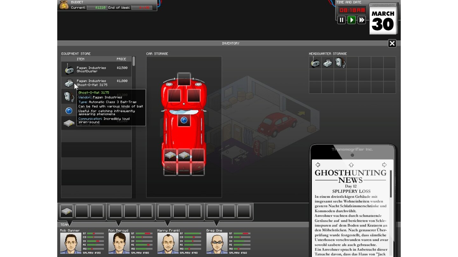Click the PRICE column header in Equipment Store
Image resolution: width=458 pixels, height=257 pixels.
121,59
